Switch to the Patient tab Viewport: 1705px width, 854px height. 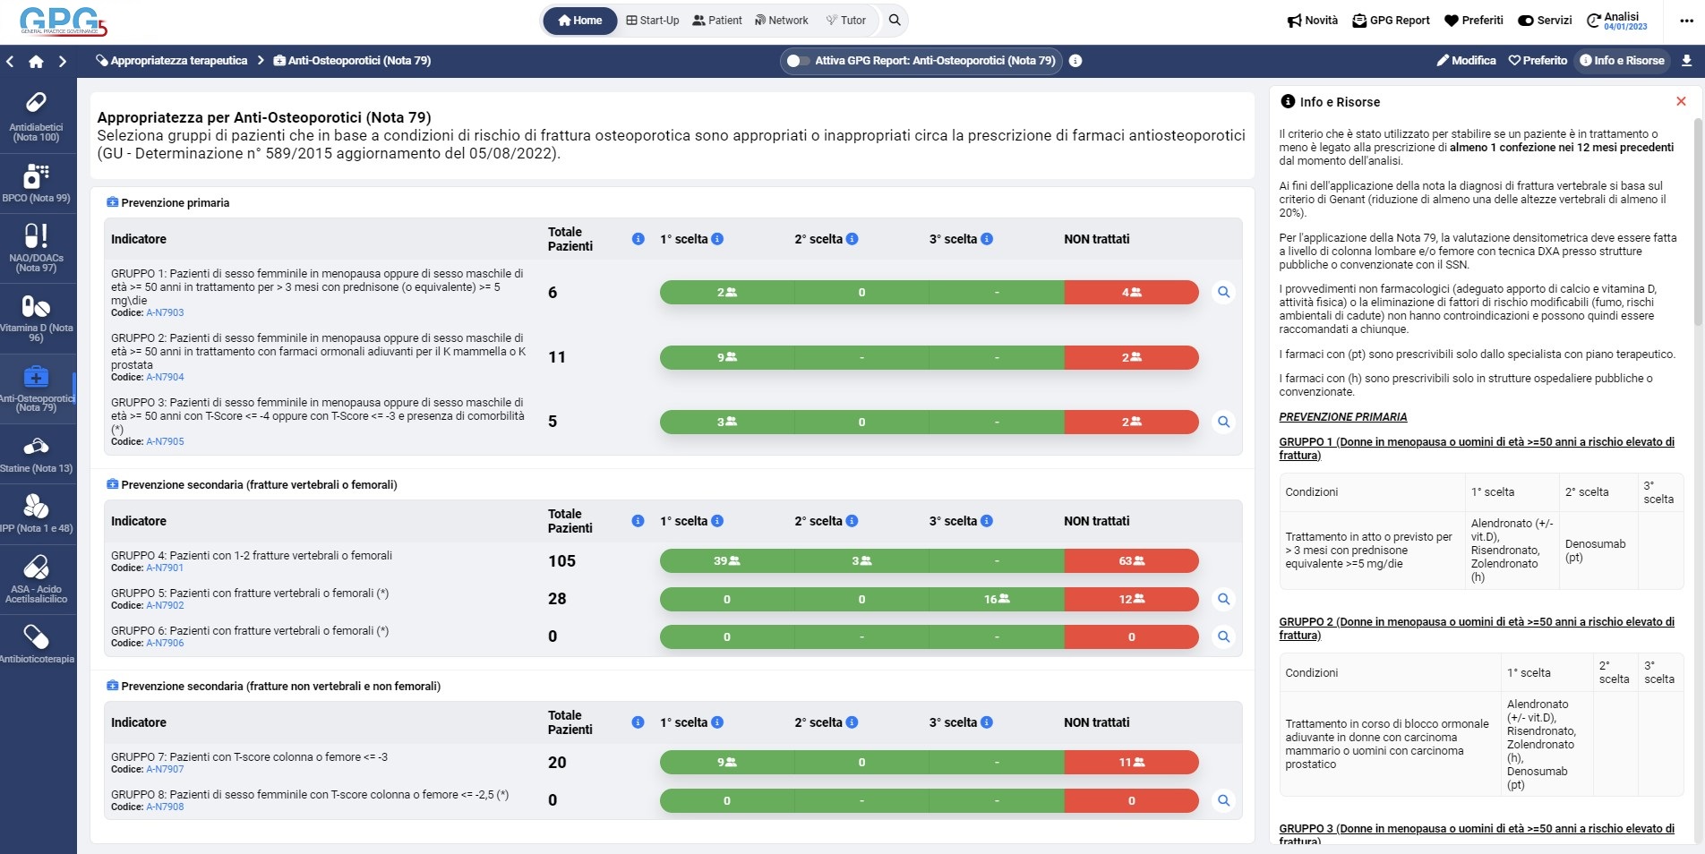(716, 21)
